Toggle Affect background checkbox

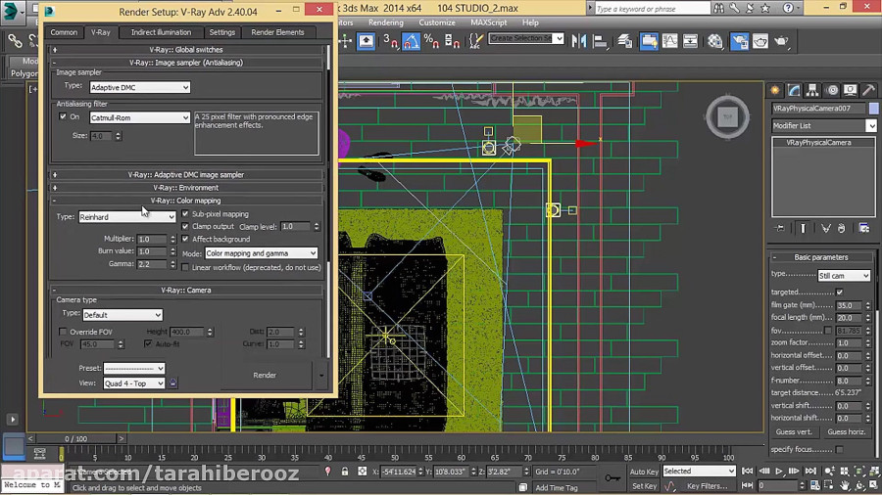185,239
